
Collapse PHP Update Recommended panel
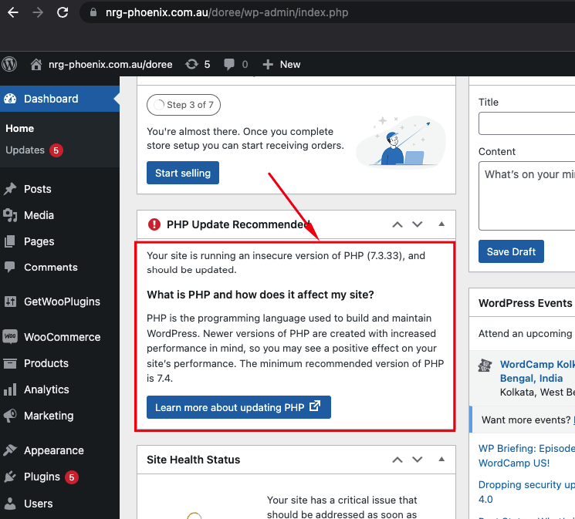point(441,224)
